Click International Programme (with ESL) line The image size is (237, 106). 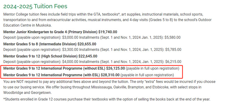pos(88,75)
